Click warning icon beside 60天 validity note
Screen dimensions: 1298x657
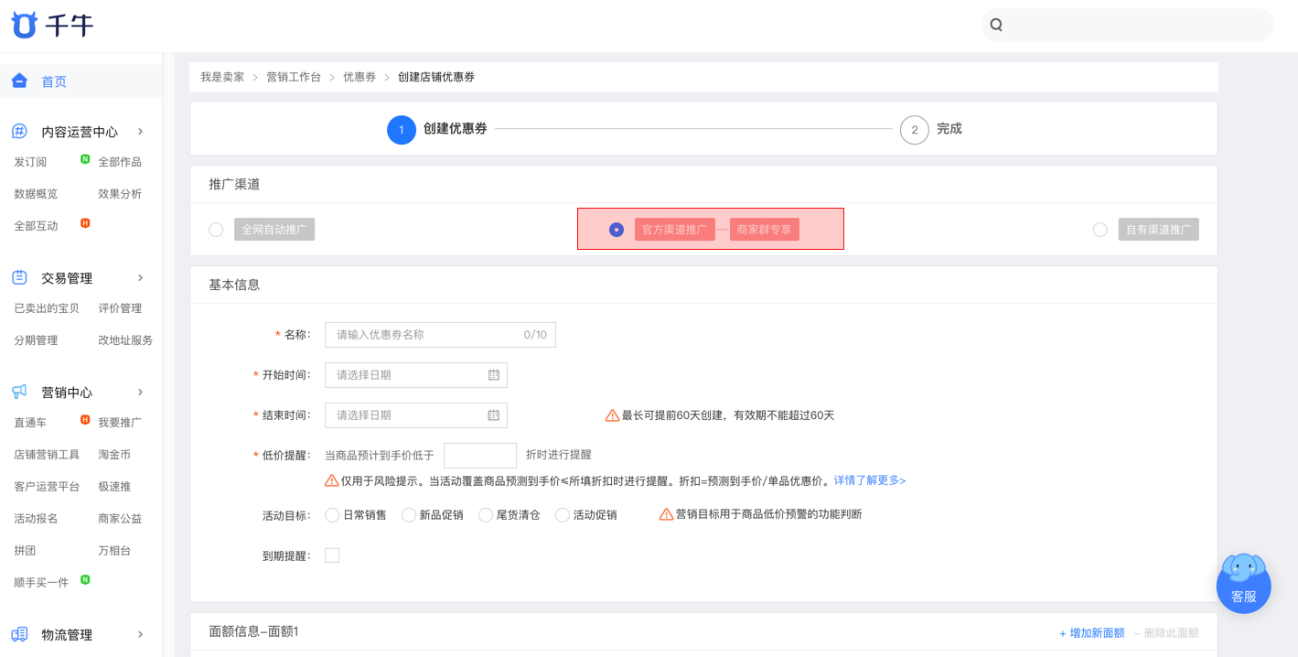click(x=613, y=415)
